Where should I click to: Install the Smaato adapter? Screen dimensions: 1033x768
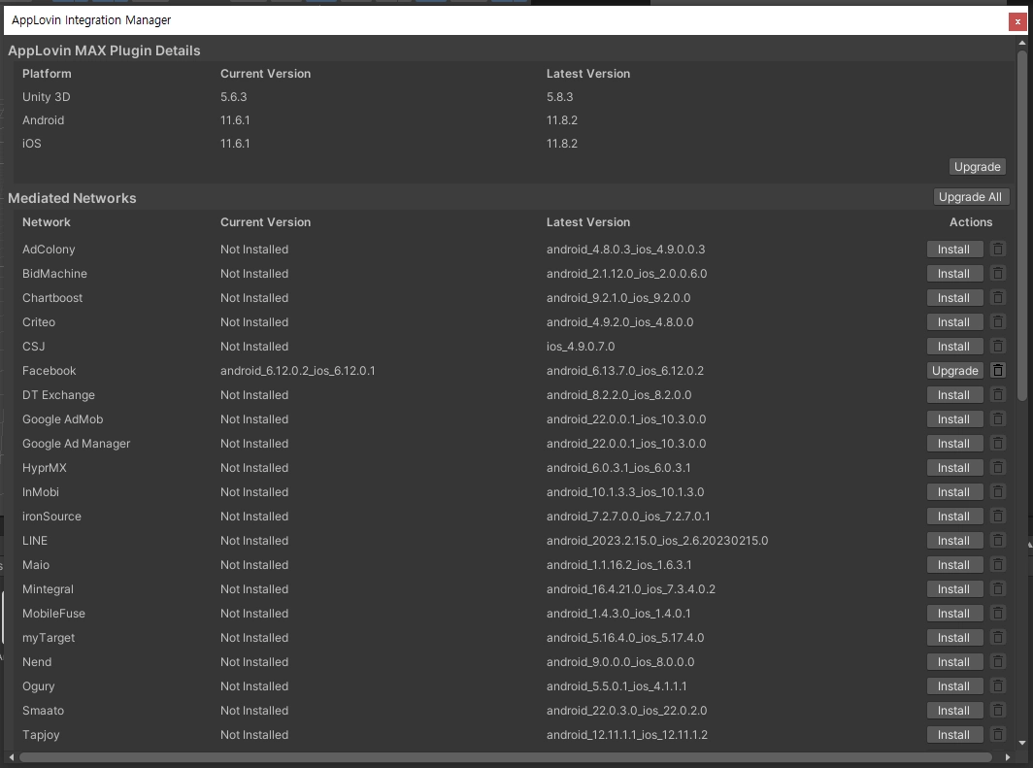[x=954, y=711]
